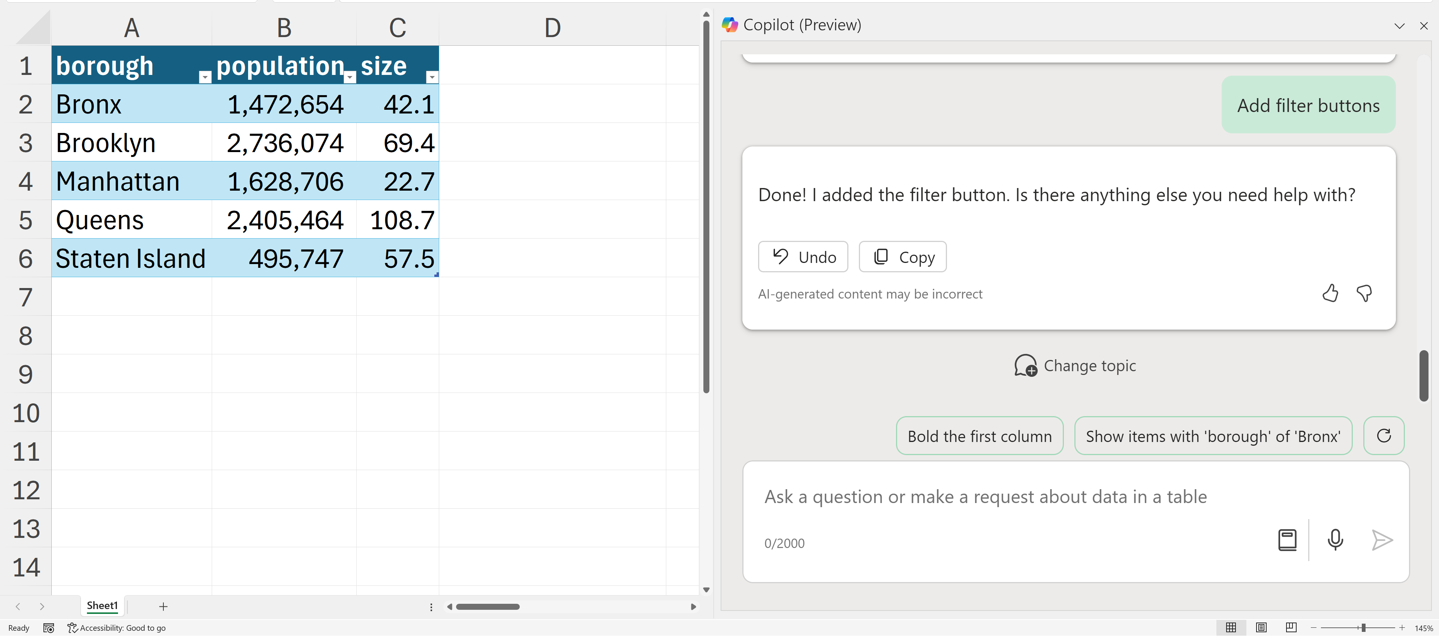Collapse the Copilot pane chevron menu
Screen dimensions: 1439x636
tap(1399, 26)
